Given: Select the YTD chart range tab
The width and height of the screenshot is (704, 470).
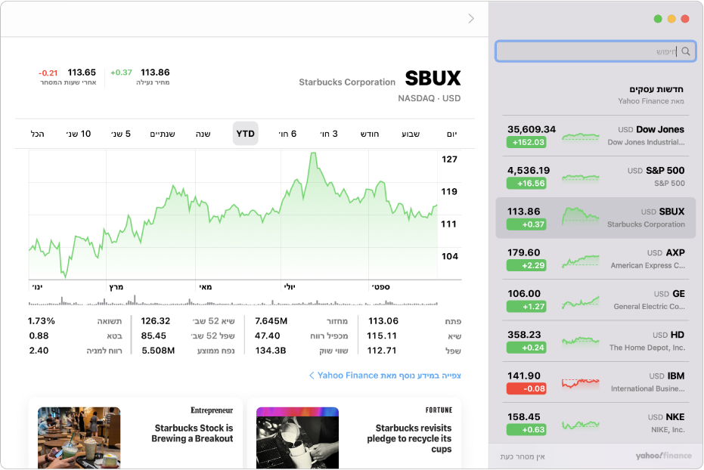Looking at the screenshot, I should point(245,133).
